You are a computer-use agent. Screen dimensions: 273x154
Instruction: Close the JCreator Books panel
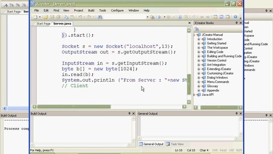[x=241, y=23]
